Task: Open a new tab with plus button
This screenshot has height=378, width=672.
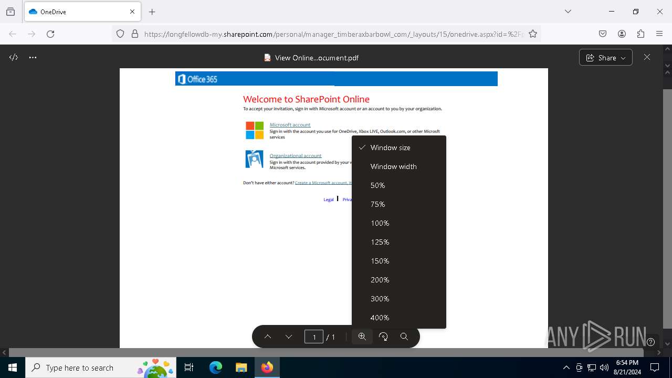Action: [152, 12]
